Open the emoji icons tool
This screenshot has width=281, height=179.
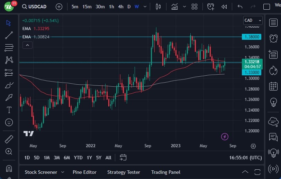point(9,122)
